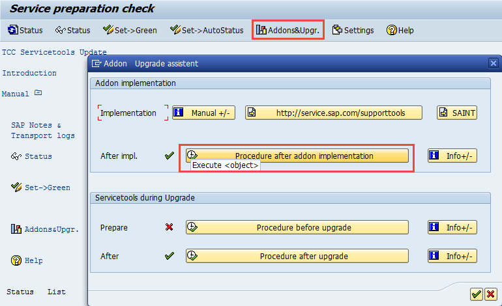Viewport: 502px width, 306px height.
Task: Click Info+/- for After upgrade row
Action: coord(452,256)
